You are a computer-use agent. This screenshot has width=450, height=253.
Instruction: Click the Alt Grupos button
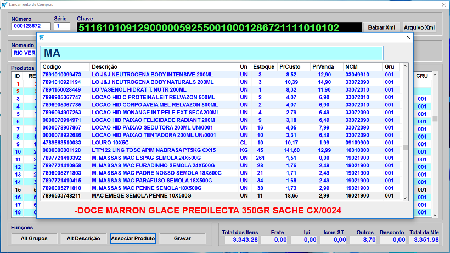click(34, 238)
